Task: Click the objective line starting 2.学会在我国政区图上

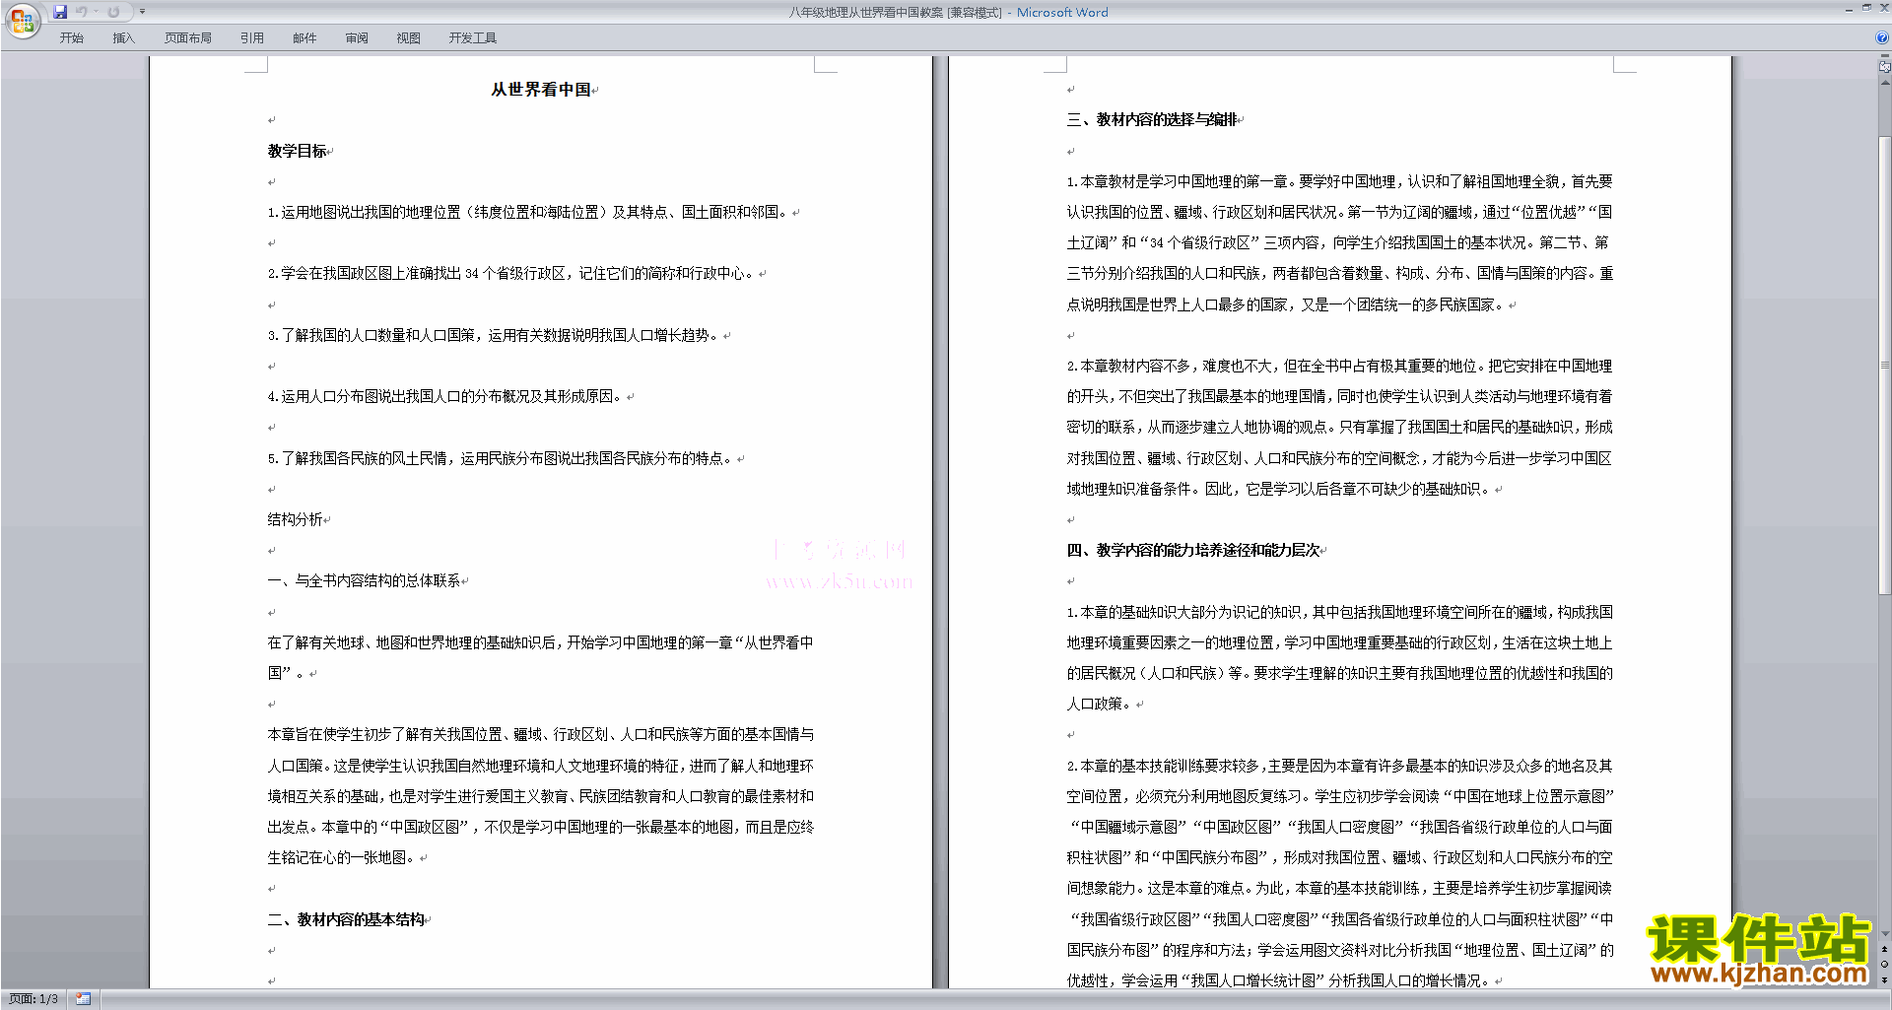Action: click(511, 273)
